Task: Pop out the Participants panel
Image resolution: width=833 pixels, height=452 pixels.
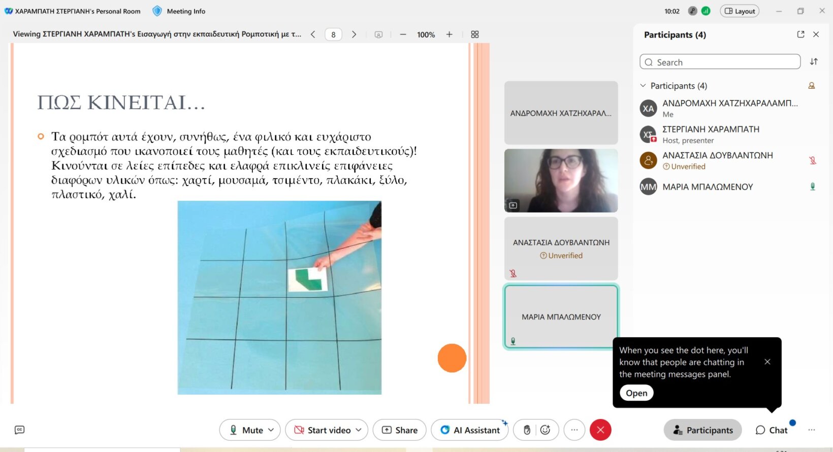Action: coord(800,34)
